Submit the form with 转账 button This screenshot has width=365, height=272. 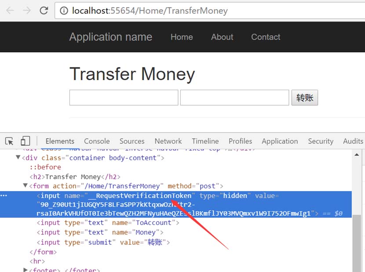pos(305,98)
